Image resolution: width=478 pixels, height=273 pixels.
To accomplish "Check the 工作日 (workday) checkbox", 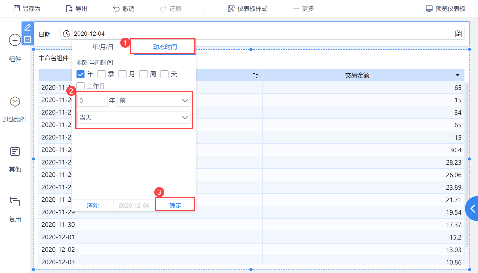I will click(x=80, y=86).
